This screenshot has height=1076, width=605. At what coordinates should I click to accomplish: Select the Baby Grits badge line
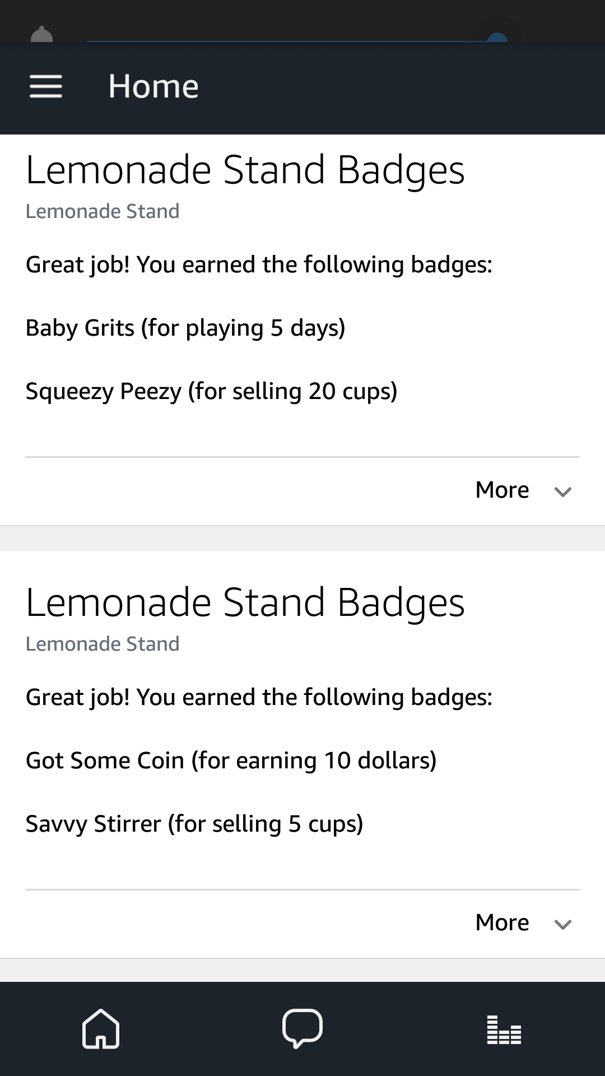pos(185,328)
